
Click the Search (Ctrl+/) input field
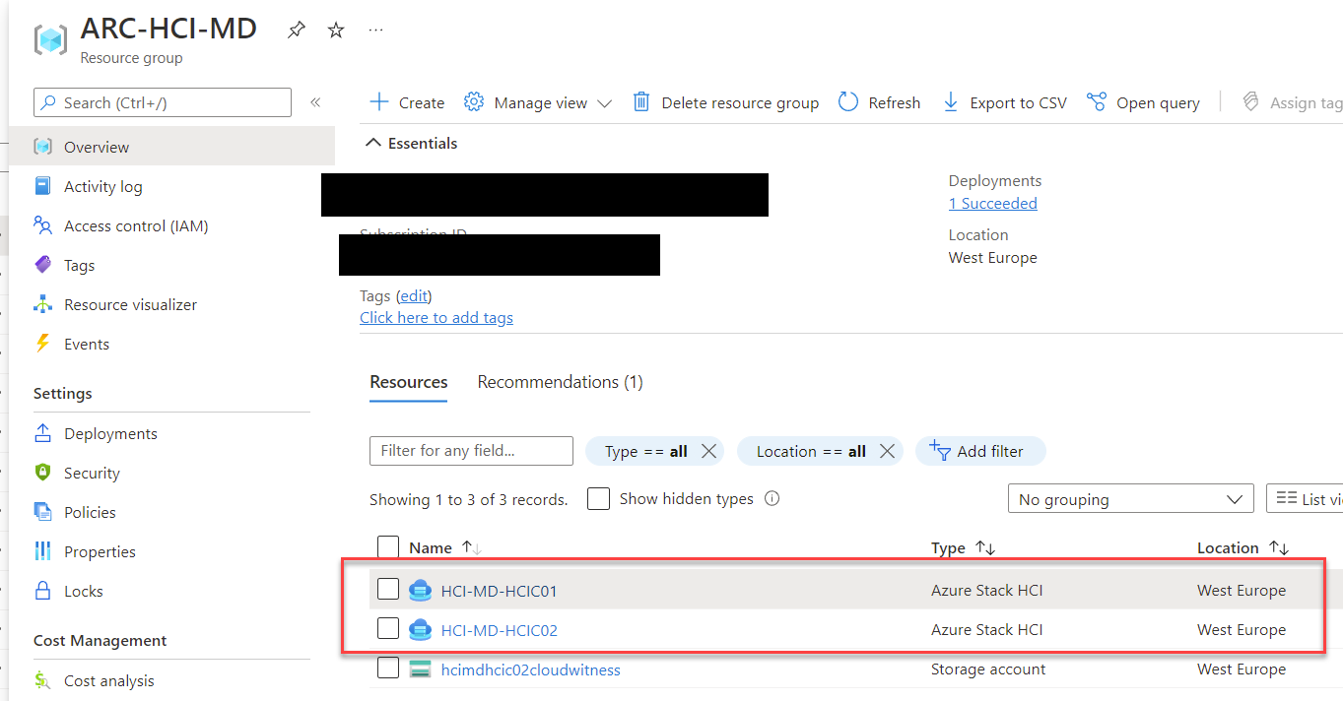point(163,102)
